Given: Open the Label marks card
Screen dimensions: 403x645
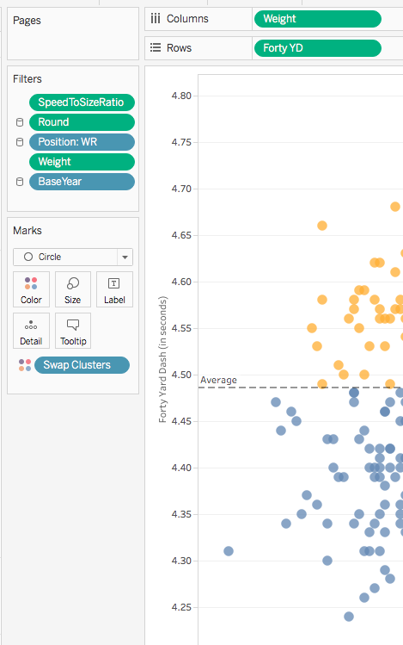Looking at the screenshot, I should coord(114,289).
